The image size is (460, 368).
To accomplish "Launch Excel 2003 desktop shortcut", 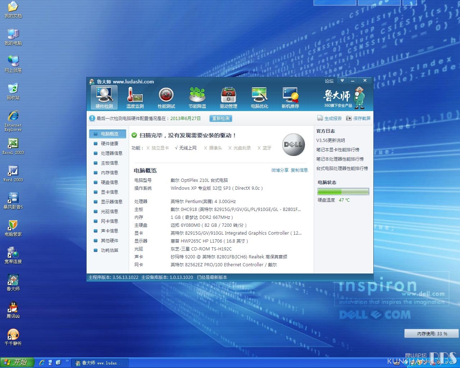I will 13,146.
